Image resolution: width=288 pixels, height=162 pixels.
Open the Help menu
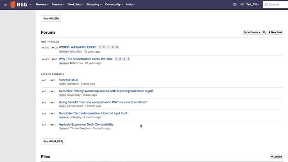click(x=130, y=4)
